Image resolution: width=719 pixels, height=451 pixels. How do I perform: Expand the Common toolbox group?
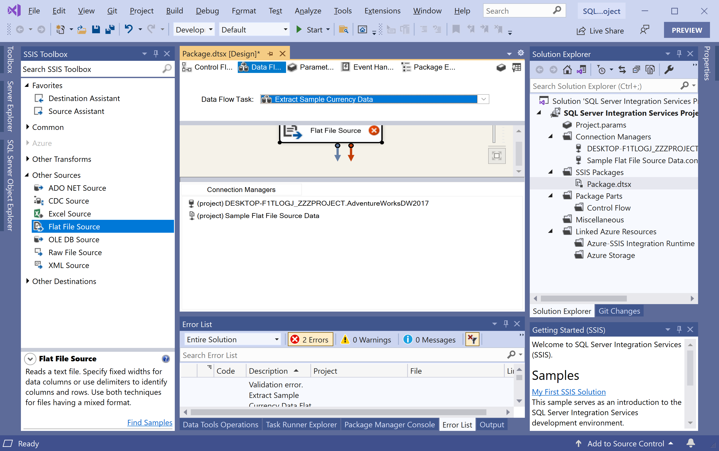tap(28, 127)
